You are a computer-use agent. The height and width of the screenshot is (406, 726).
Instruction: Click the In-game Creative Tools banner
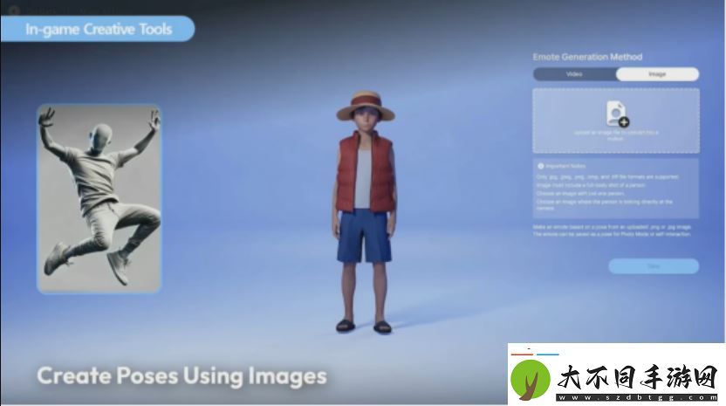tap(98, 29)
